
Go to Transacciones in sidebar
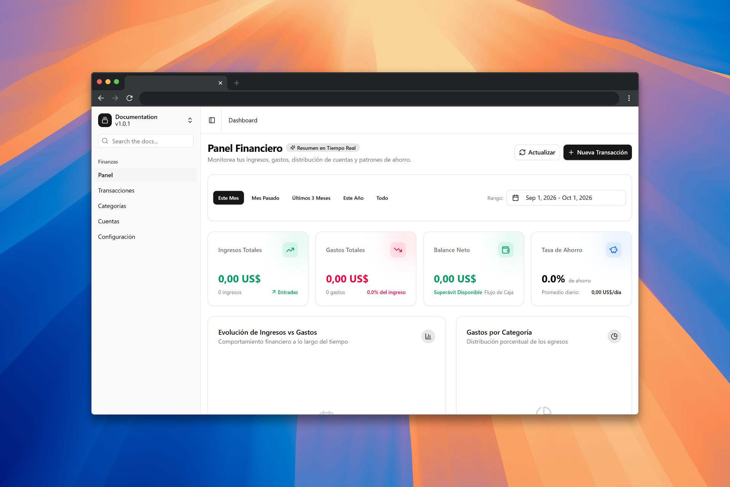point(146,190)
